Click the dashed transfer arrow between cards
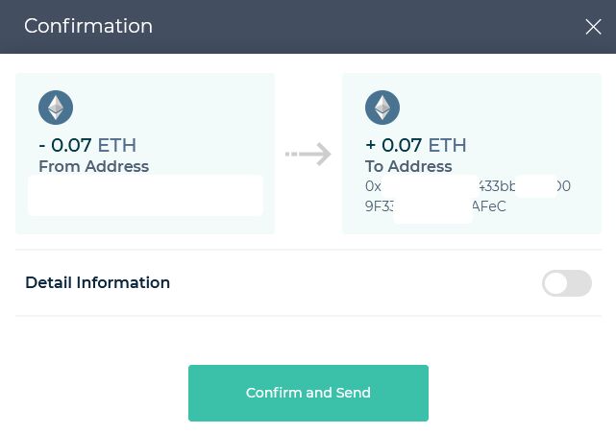 308,154
